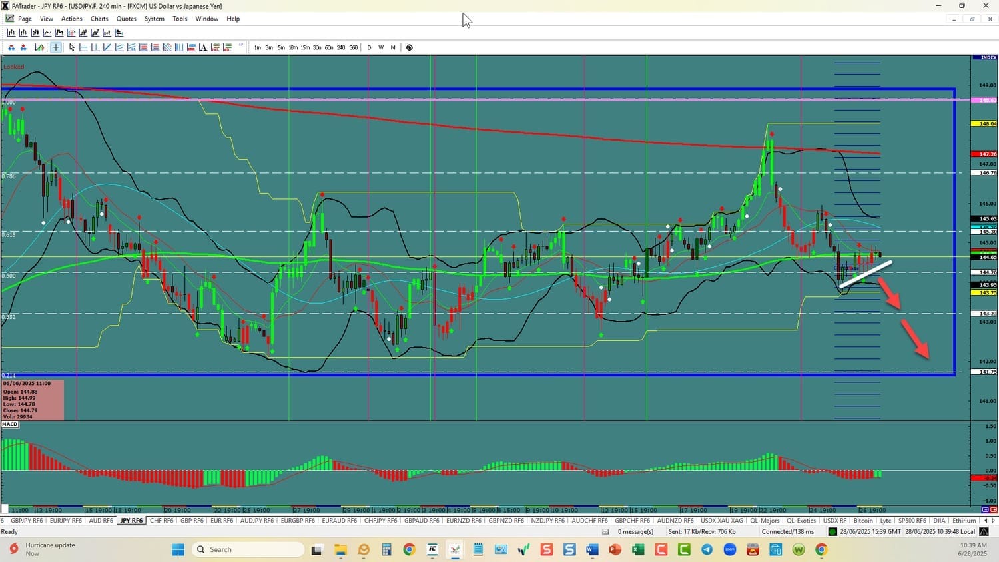
Task: Switch to 5m timeframe
Action: tap(281, 47)
